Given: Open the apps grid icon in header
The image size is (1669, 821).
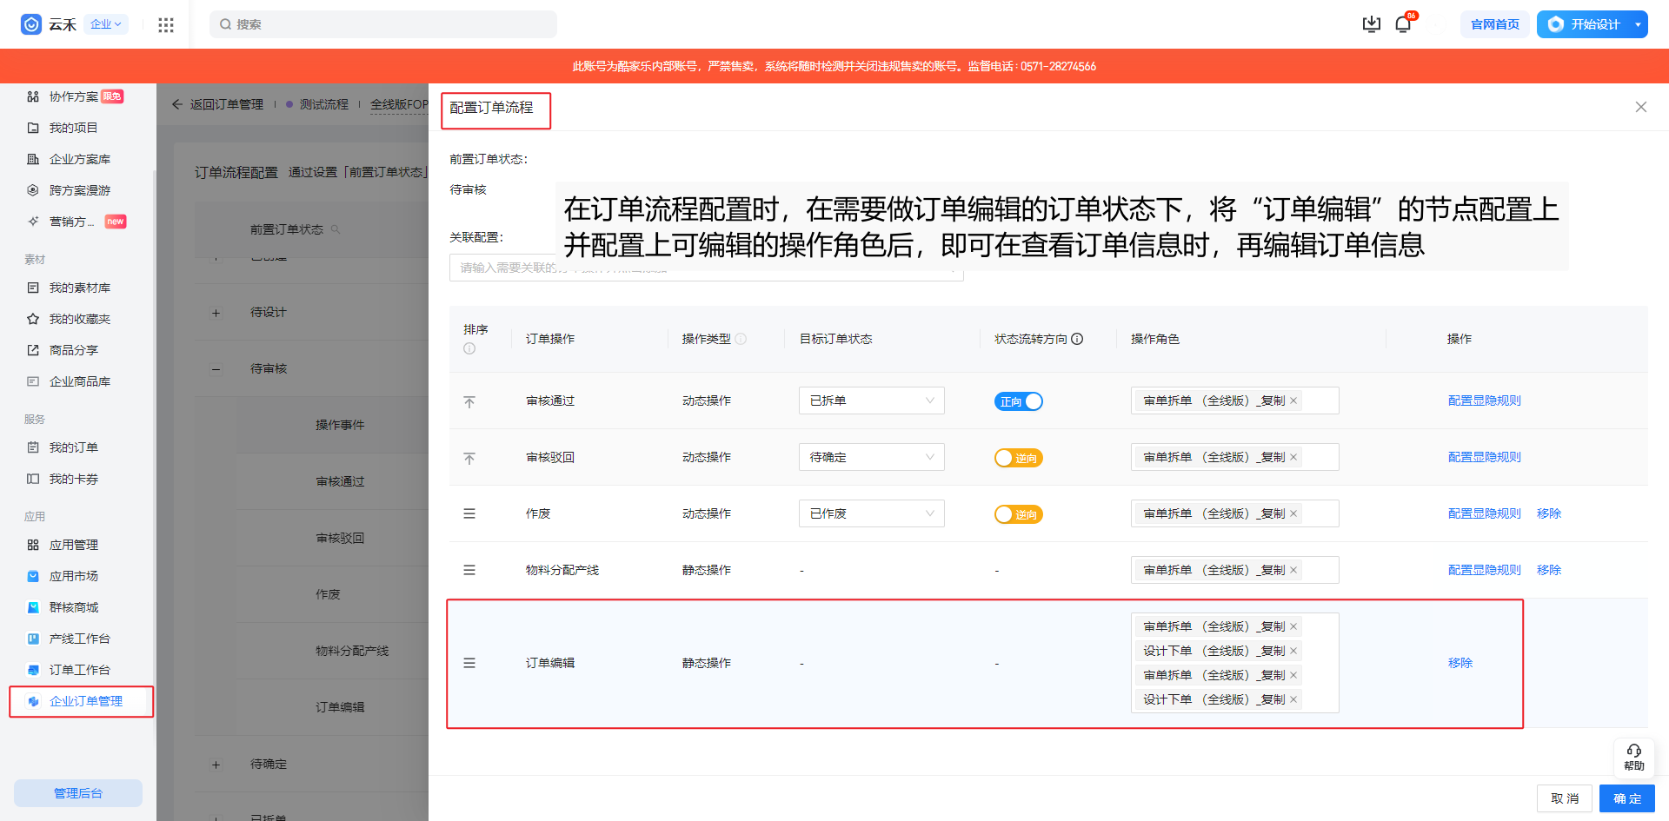Looking at the screenshot, I should (x=166, y=24).
